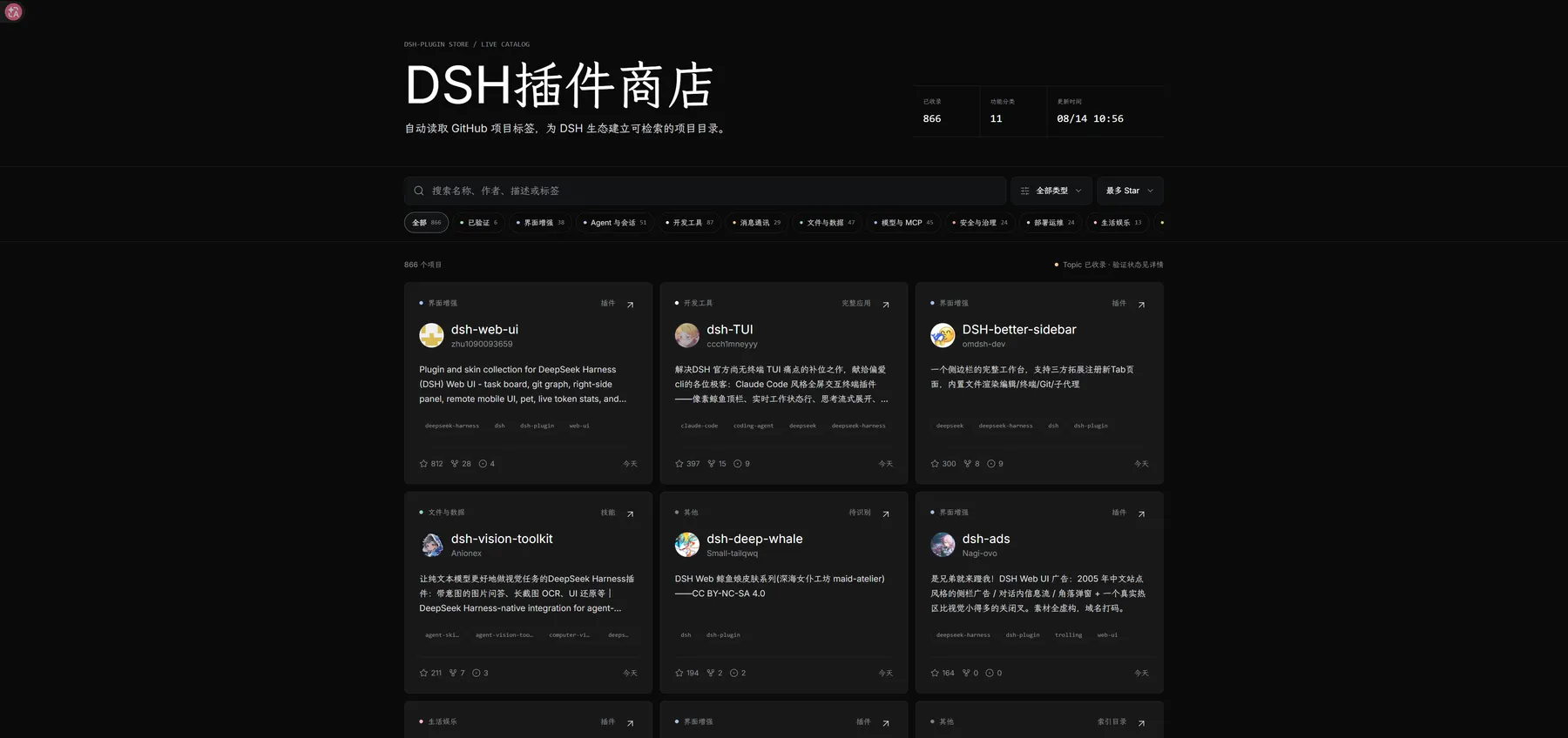1568x738 pixels.
Task: Click the dsh-plugin tag on the dsh-deep-whale card
Action: [x=723, y=635]
